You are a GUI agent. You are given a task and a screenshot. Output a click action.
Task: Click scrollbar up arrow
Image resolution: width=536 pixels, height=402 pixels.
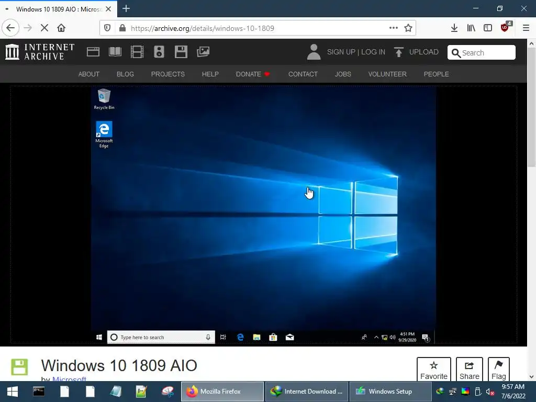pyautogui.click(x=532, y=43)
